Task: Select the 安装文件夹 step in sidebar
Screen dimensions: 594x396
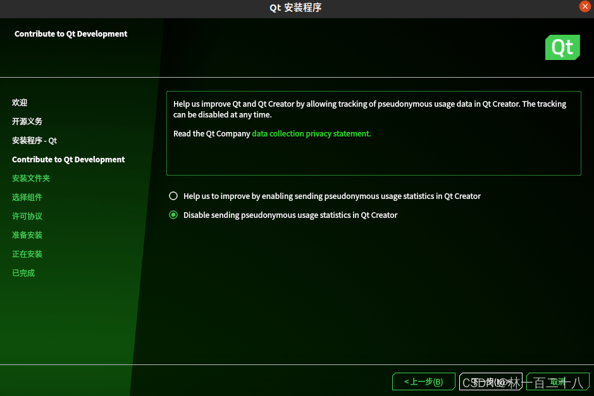Action: [31, 178]
